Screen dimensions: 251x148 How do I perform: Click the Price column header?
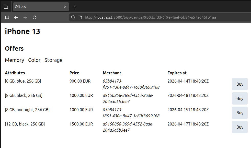click(74, 73)
